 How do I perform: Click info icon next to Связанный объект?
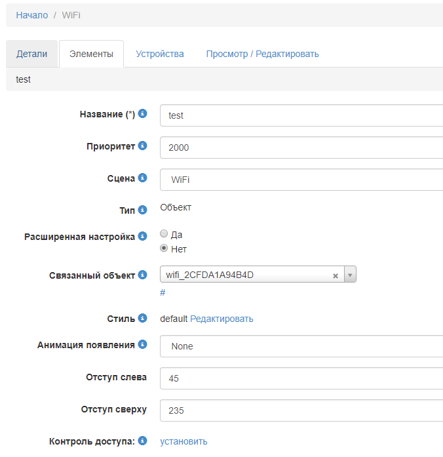coord(143,275)
